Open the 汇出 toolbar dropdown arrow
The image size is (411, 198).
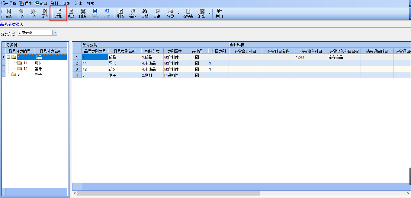pos(210,14)
